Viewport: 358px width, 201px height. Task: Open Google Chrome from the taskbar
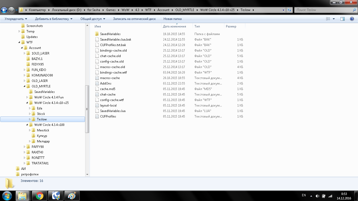[40, 196]
